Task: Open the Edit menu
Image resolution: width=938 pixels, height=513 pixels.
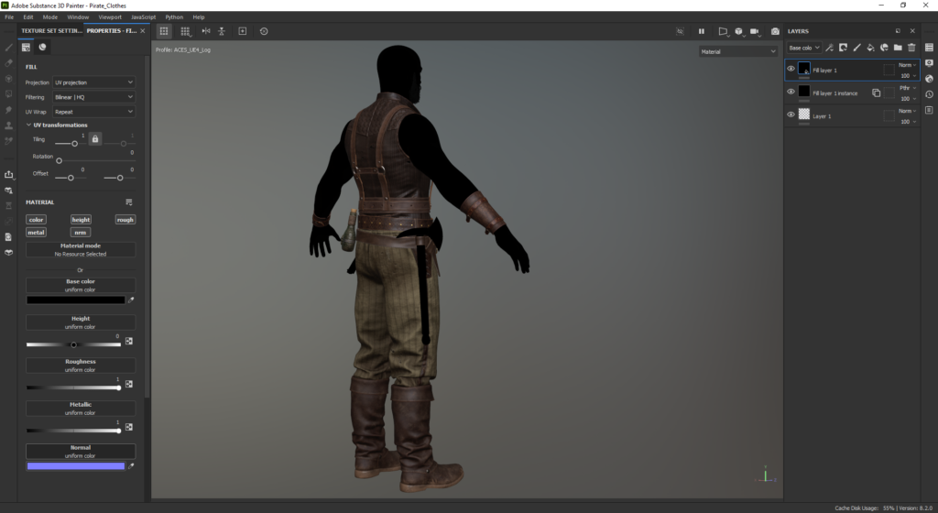Action: [x=28, y=16]
